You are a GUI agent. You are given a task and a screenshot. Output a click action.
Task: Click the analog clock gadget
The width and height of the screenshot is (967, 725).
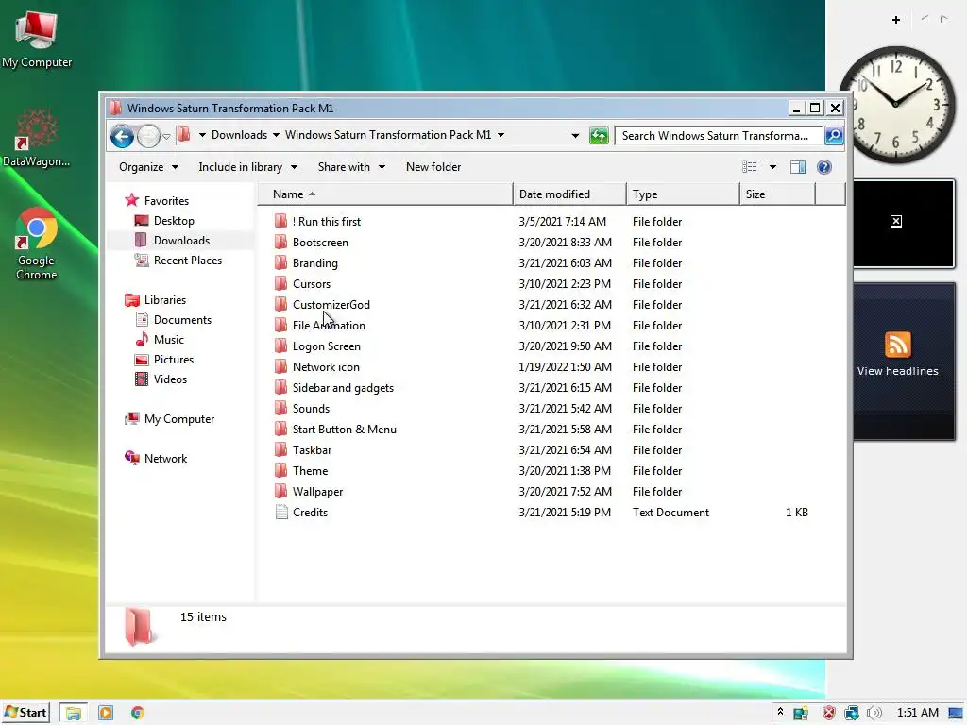click(897, 105)
